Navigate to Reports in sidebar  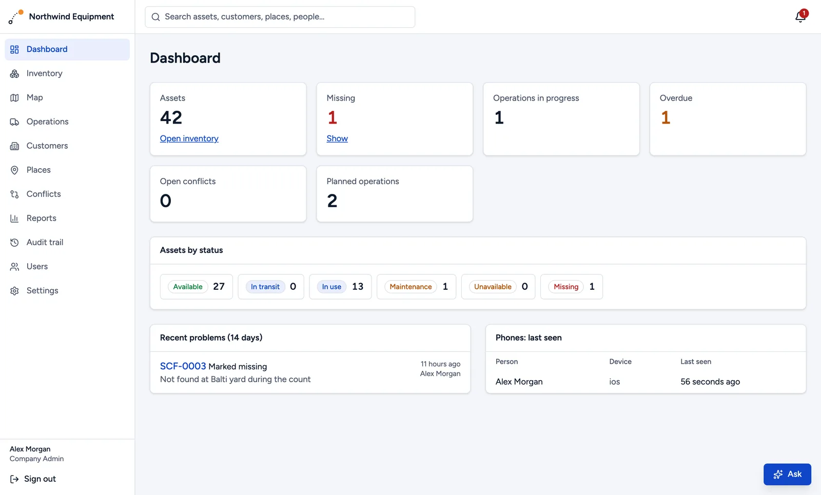click(67, 218)
